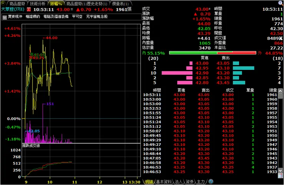Open the round dropdown menu at top-left
This screenshot has width=284, height=185.
(x=3, y=3)
